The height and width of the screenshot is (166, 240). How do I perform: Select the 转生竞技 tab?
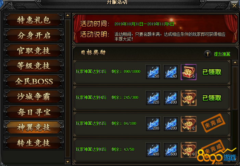tap(34, 143)
